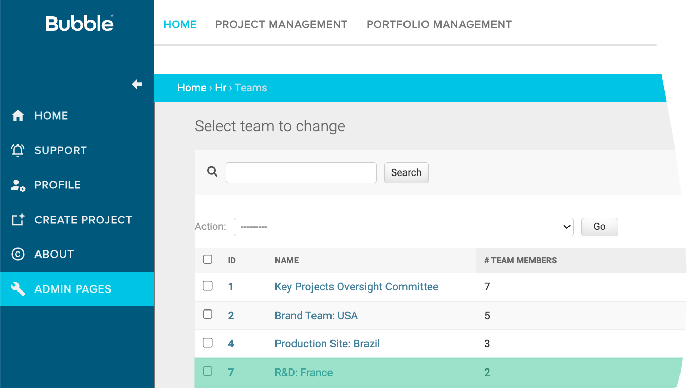Screen dimensions: 698x388
Task: Open Admin Pages via the wrench icon
Action: pyautogui.click(x=17, y=289)
